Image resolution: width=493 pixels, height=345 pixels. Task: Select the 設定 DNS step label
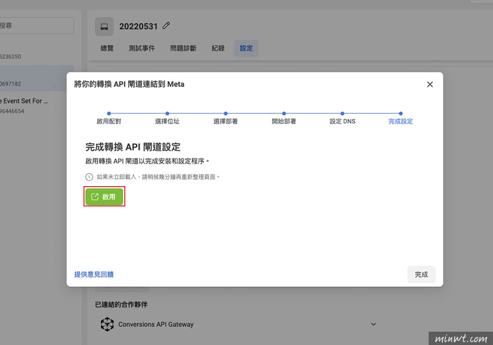342,121
